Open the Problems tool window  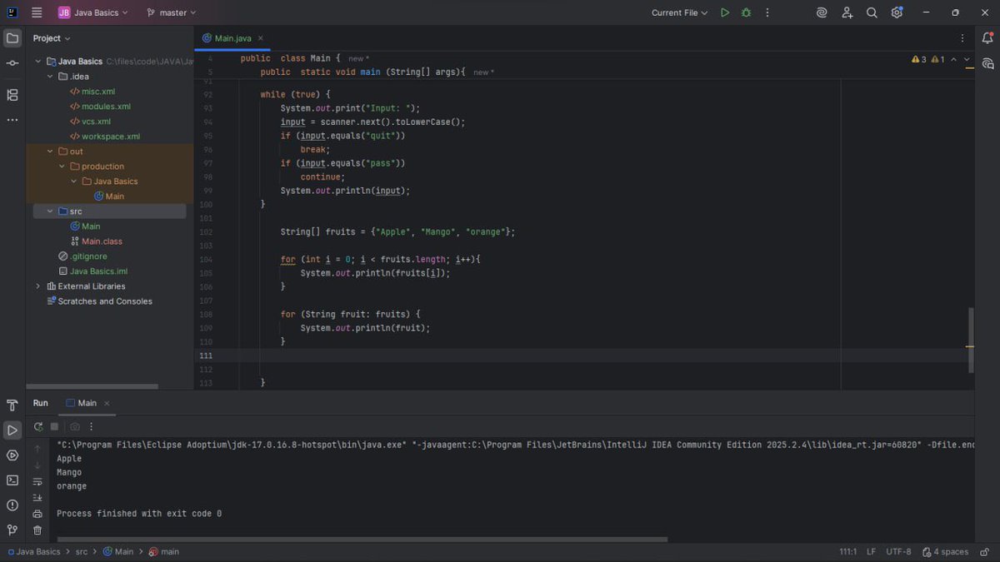pos(12,505)
